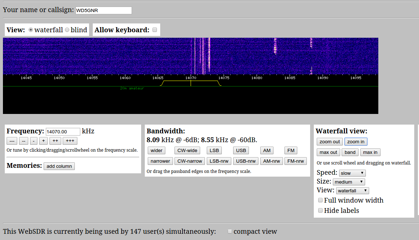Click the '---' frequency step down button
Image resolution: width=419 pixels, height=240 pixels.
click(x=12, y=141)
